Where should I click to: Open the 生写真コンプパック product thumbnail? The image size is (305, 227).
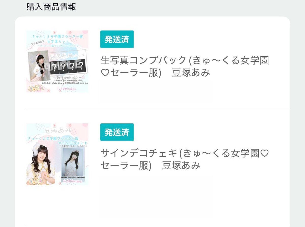click(57, 62)
